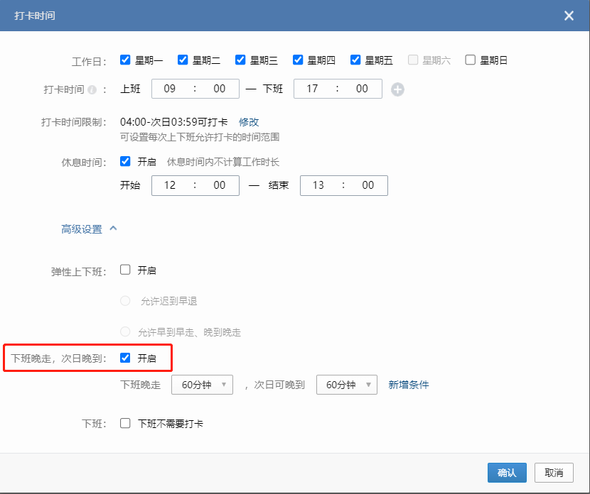Disable the 休息时间 开启 checkbox

(x=125, y=162)
